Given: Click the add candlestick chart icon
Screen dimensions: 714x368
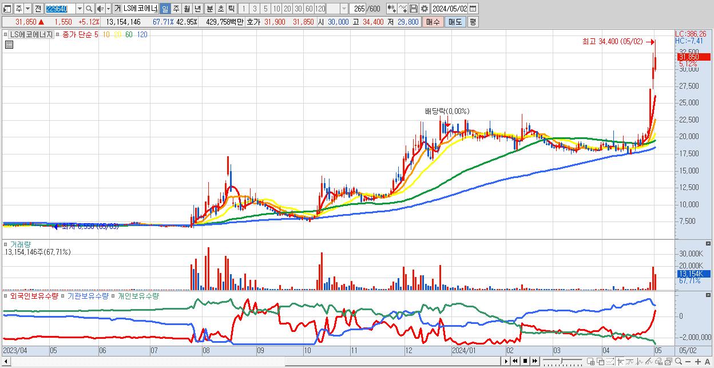Looking at the screenshot, I should pyautogui.click(x=392, y=9).
